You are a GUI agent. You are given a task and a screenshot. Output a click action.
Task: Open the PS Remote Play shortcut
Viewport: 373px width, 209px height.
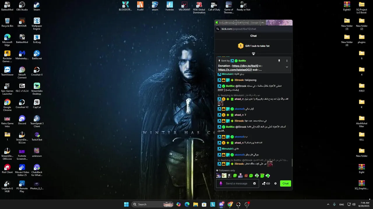(22, 187)
